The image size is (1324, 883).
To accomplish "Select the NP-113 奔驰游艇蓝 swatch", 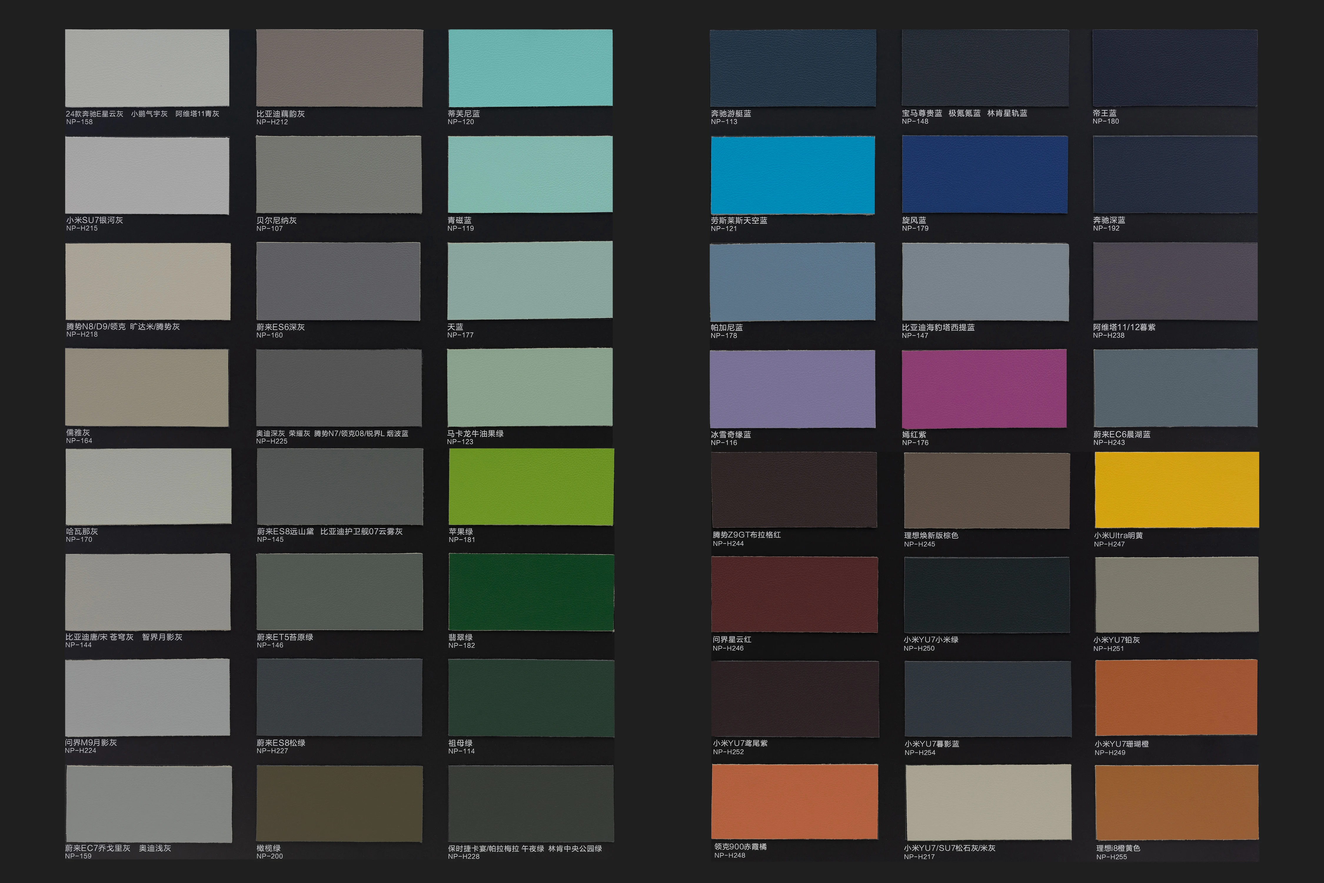I will 793,68.
